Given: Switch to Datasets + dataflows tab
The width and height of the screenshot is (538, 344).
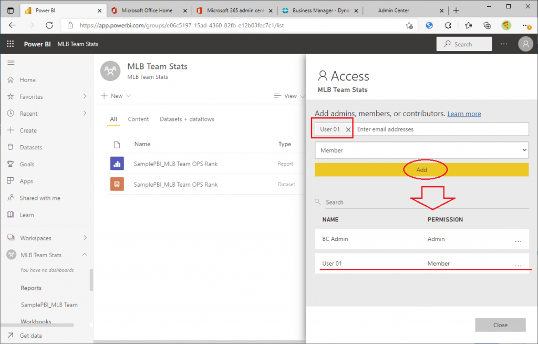Looking at the screenshot, I should point(187,119).
